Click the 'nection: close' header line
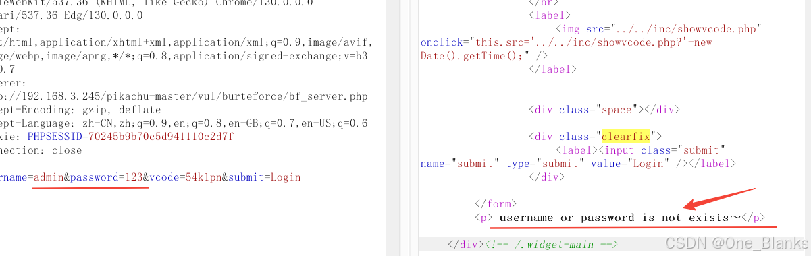This screenshot has height=256, width=811. pyautogui.click(x=41, y=150)
